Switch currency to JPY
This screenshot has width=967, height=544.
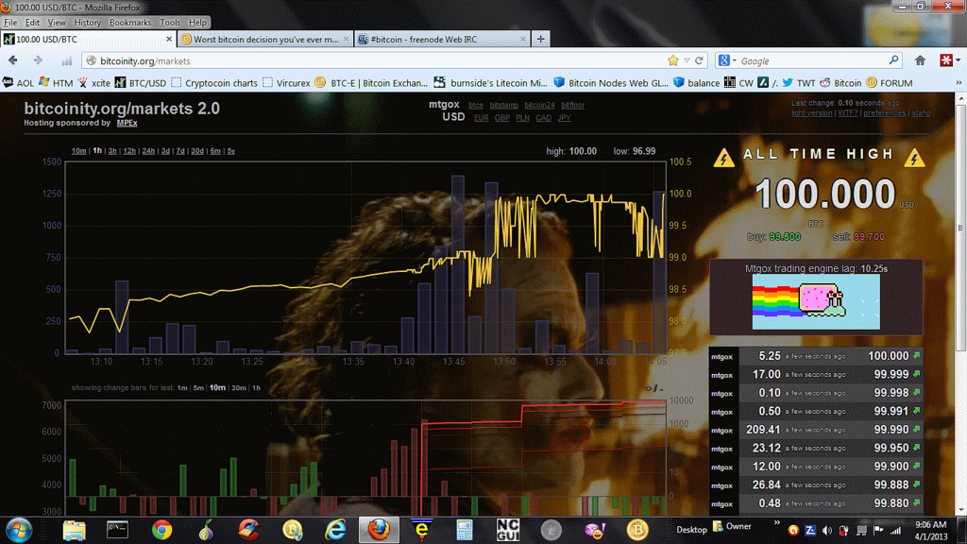tap(565, 118)
